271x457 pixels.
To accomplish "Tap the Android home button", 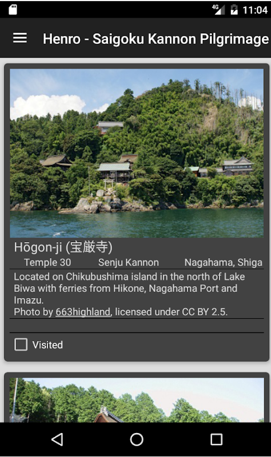I will coord(137,439).
